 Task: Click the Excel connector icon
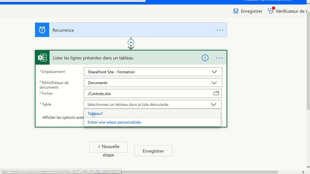[x=42, y=58]
